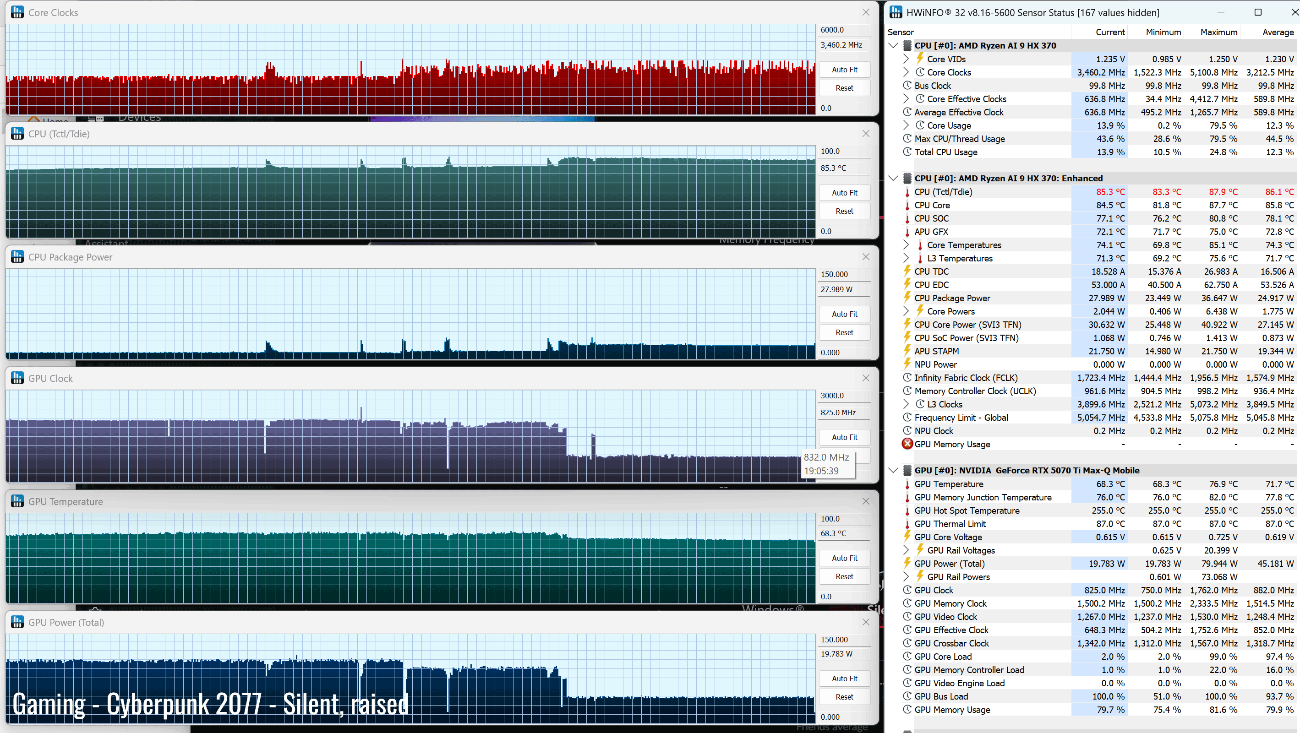Click the GPU Clock graph window icon
This screenshot has height=733, width=1300.
click(17, 378)
